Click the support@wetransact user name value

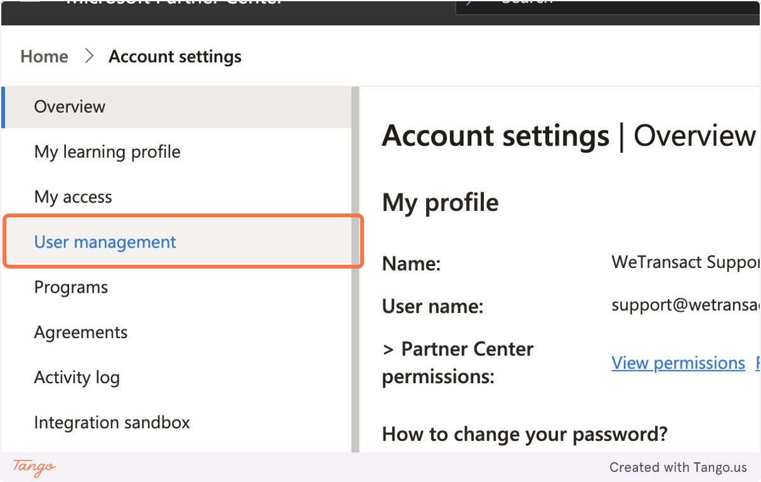686,306
